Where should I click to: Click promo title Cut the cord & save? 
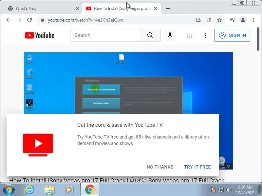120,125
